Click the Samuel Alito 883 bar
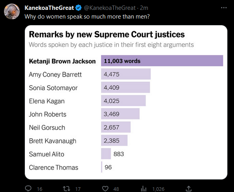Screen dimensions: 234x192 [x=106, y=154]
